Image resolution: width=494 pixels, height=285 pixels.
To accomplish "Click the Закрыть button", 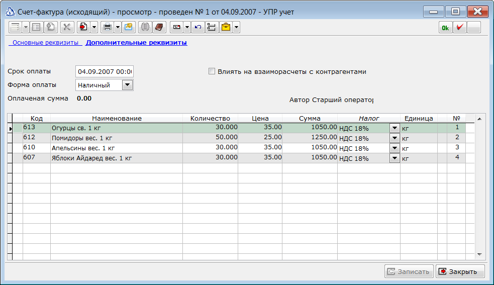I will [460, 271].
